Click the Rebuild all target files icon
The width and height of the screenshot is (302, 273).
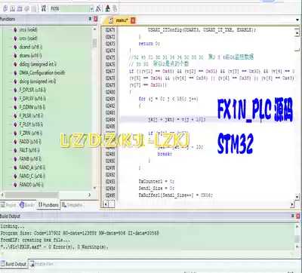pyautogui.click(x=20, y=8)
